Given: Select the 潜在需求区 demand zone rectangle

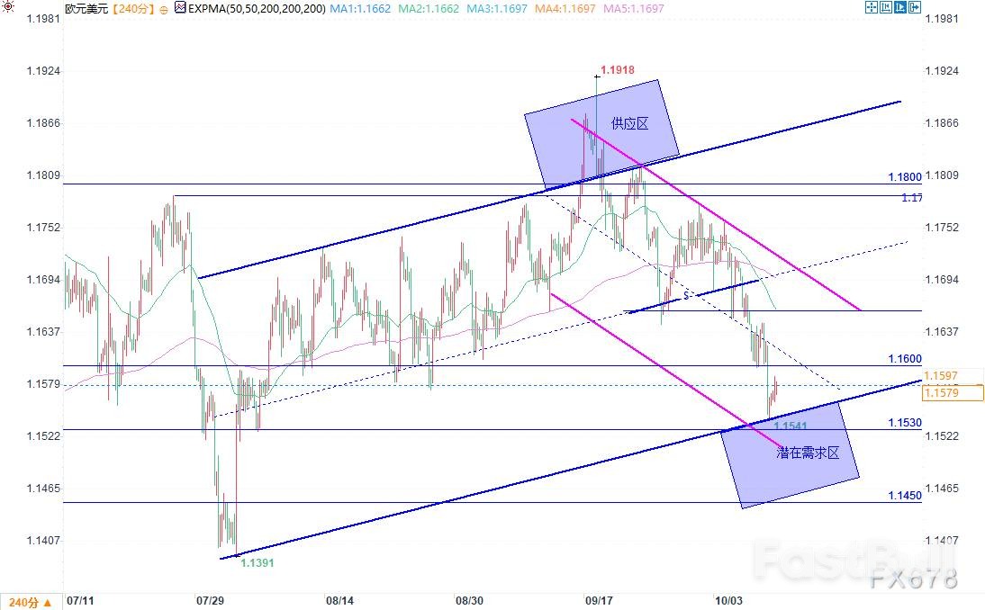Looking at the screenshot, I should 791,454.
